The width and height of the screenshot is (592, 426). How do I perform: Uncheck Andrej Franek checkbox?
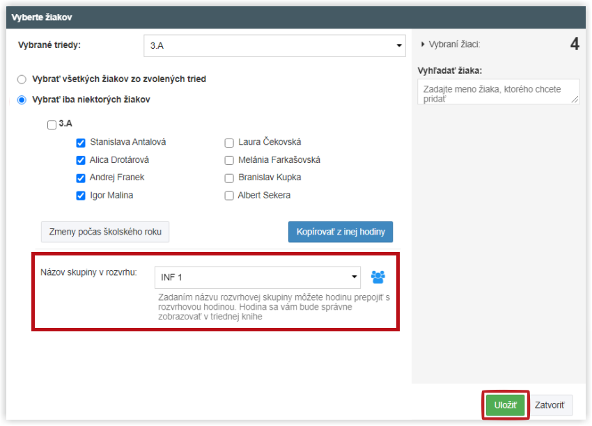pos(81,178)
